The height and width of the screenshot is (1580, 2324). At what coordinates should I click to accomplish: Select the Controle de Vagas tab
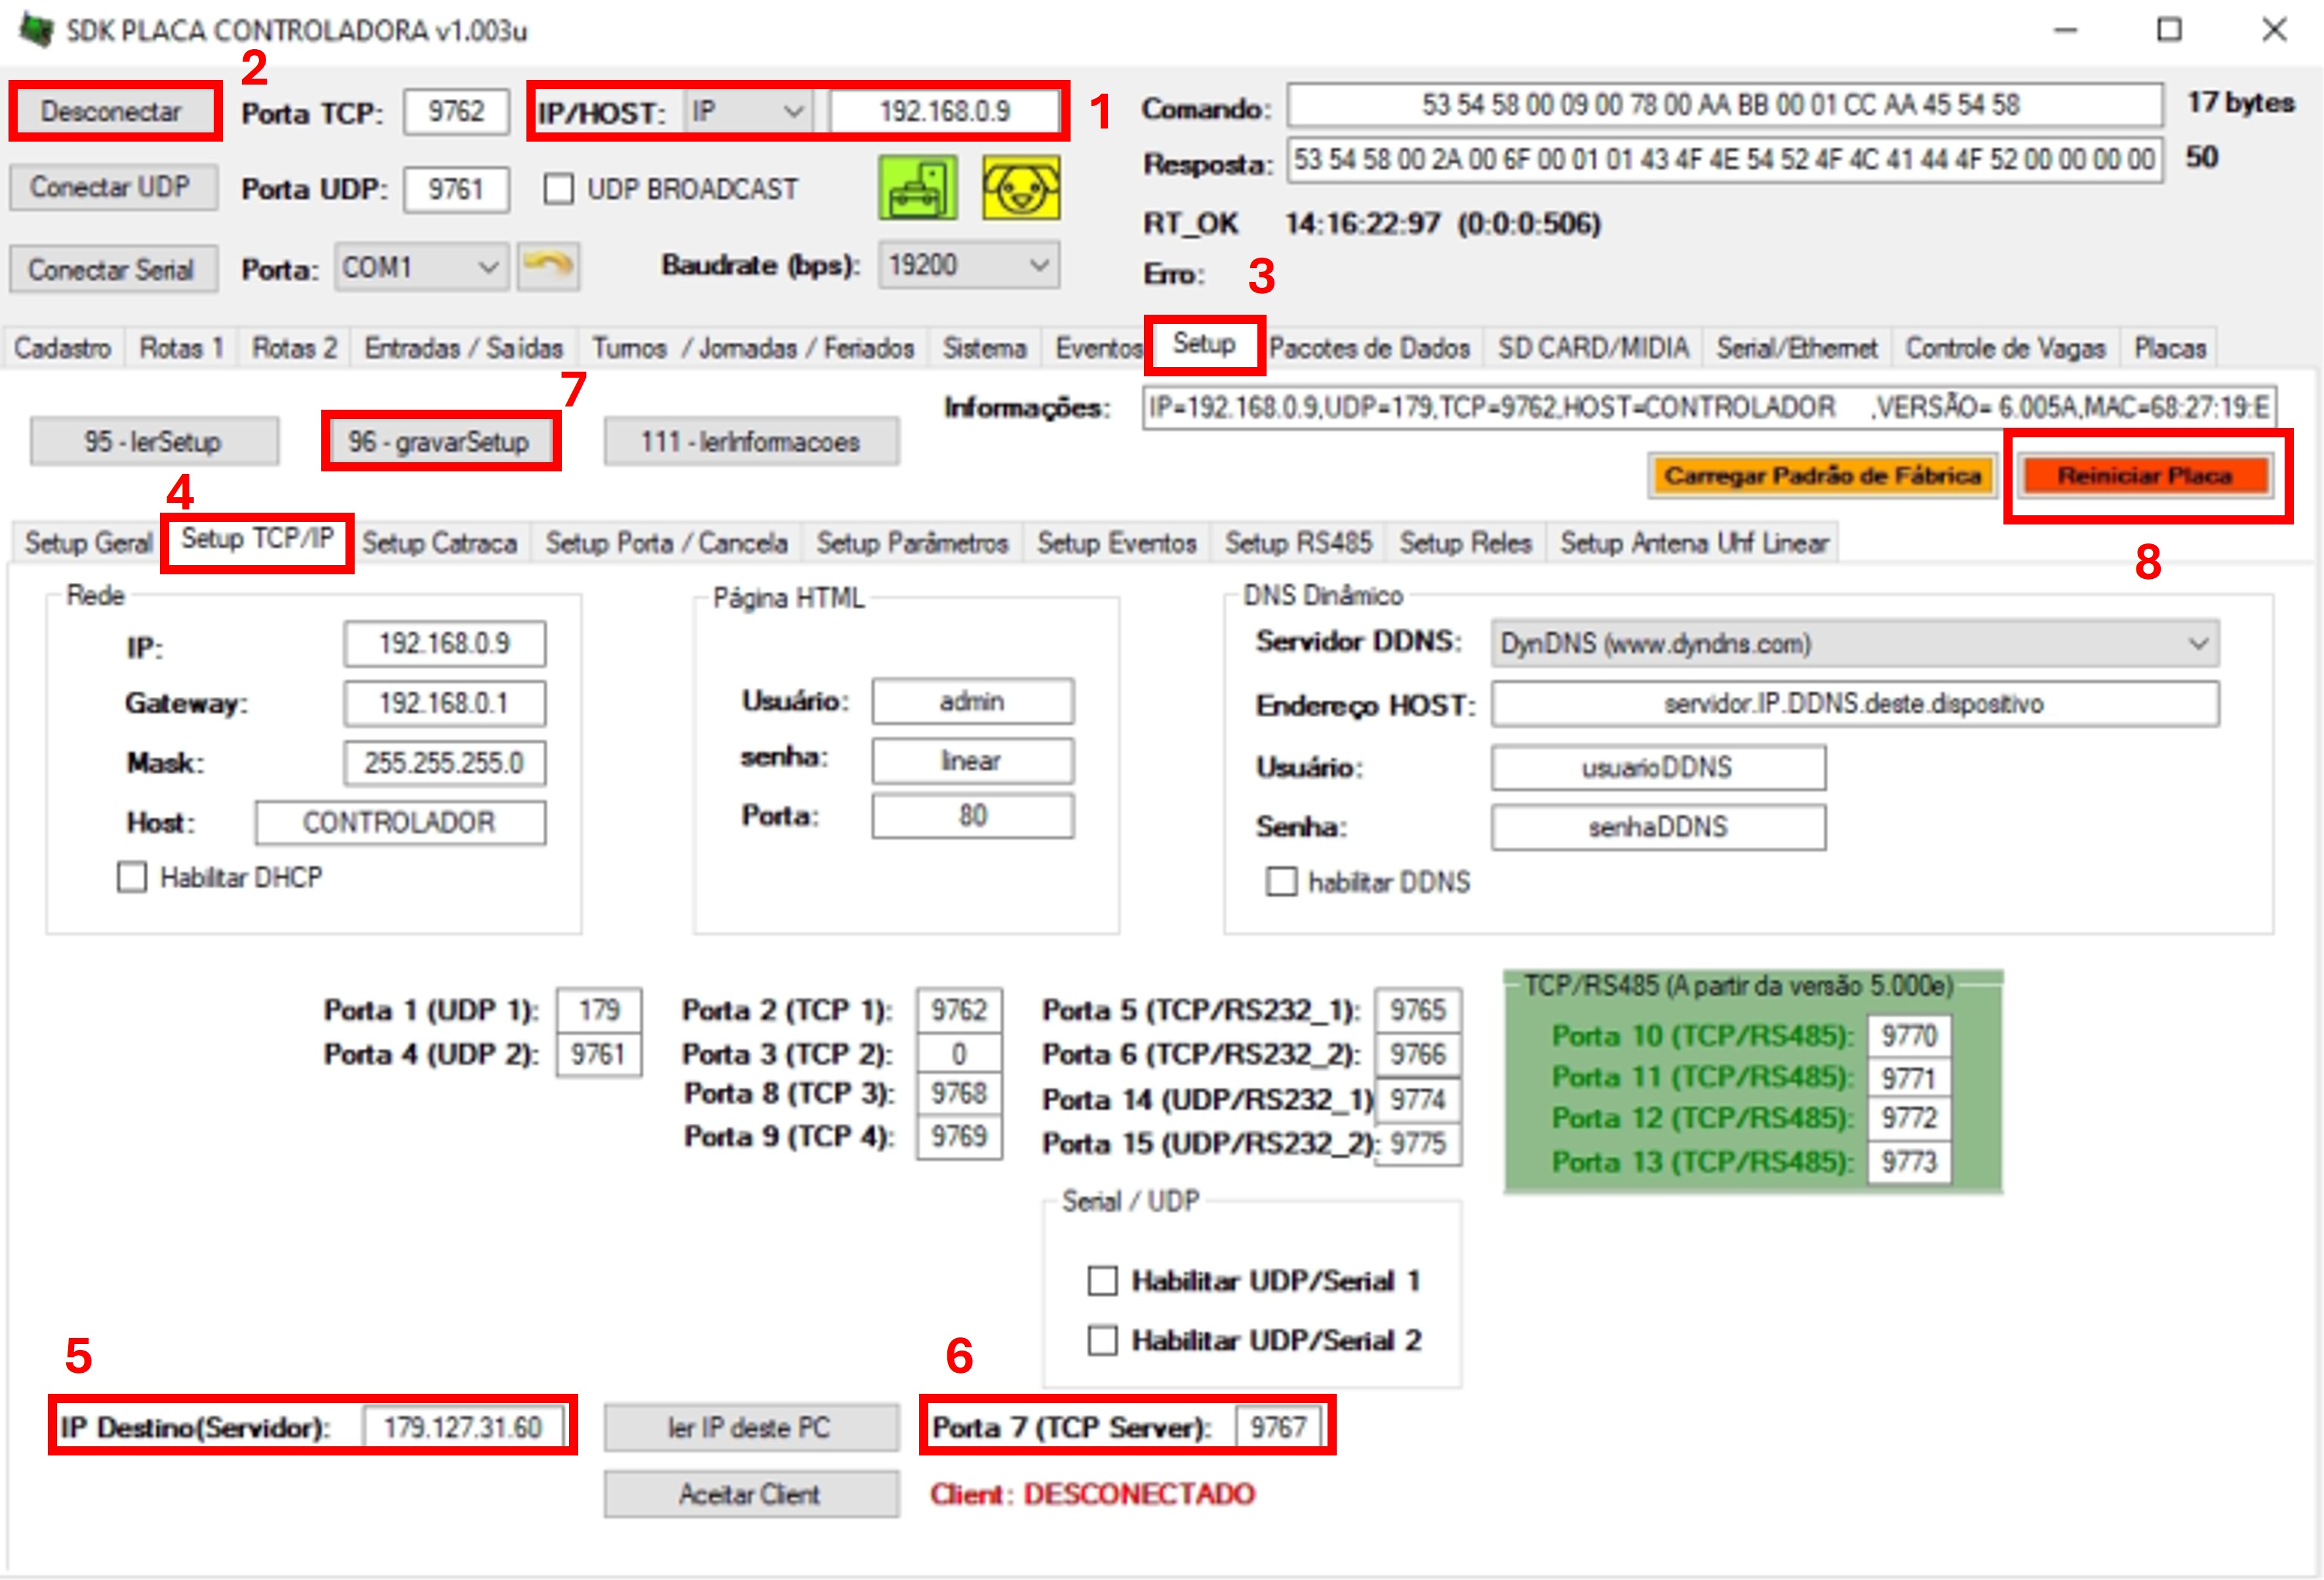[2005, 348]
